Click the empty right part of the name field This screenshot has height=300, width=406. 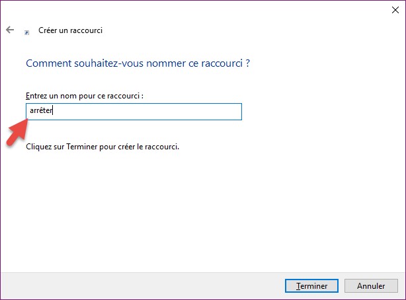click(165, 111)
